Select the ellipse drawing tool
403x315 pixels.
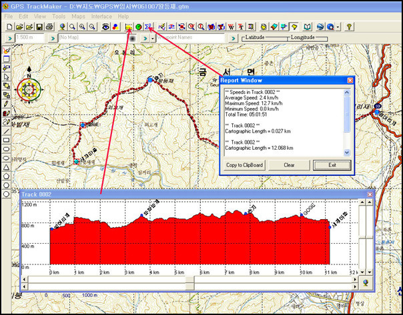(x=7, y=158)
